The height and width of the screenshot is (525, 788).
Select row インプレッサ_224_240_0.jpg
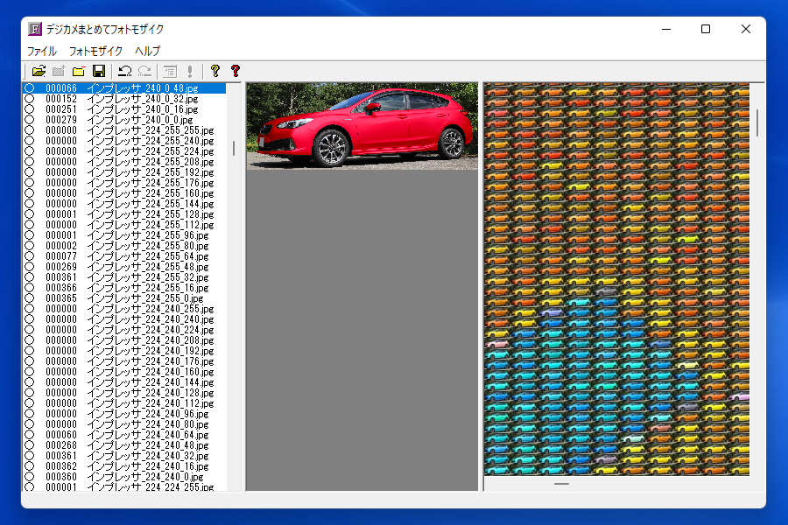pos(124,477)
